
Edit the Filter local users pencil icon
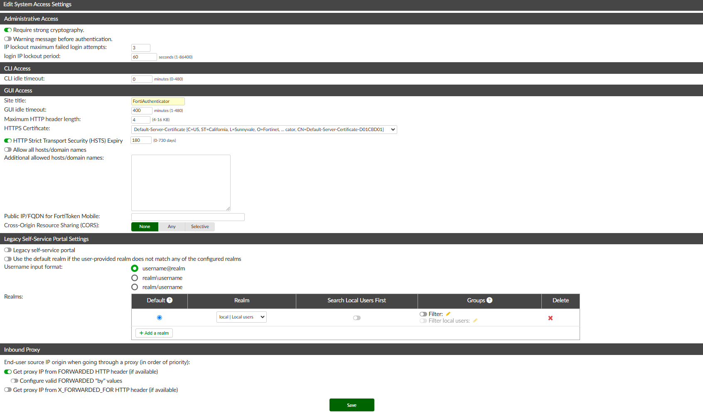click(475, 321)
